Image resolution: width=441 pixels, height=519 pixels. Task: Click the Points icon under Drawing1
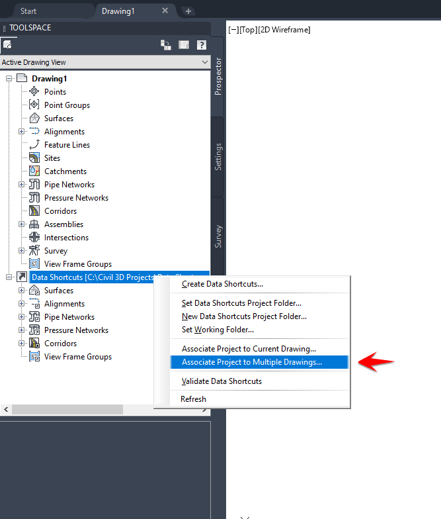click(x=34, y=91)
